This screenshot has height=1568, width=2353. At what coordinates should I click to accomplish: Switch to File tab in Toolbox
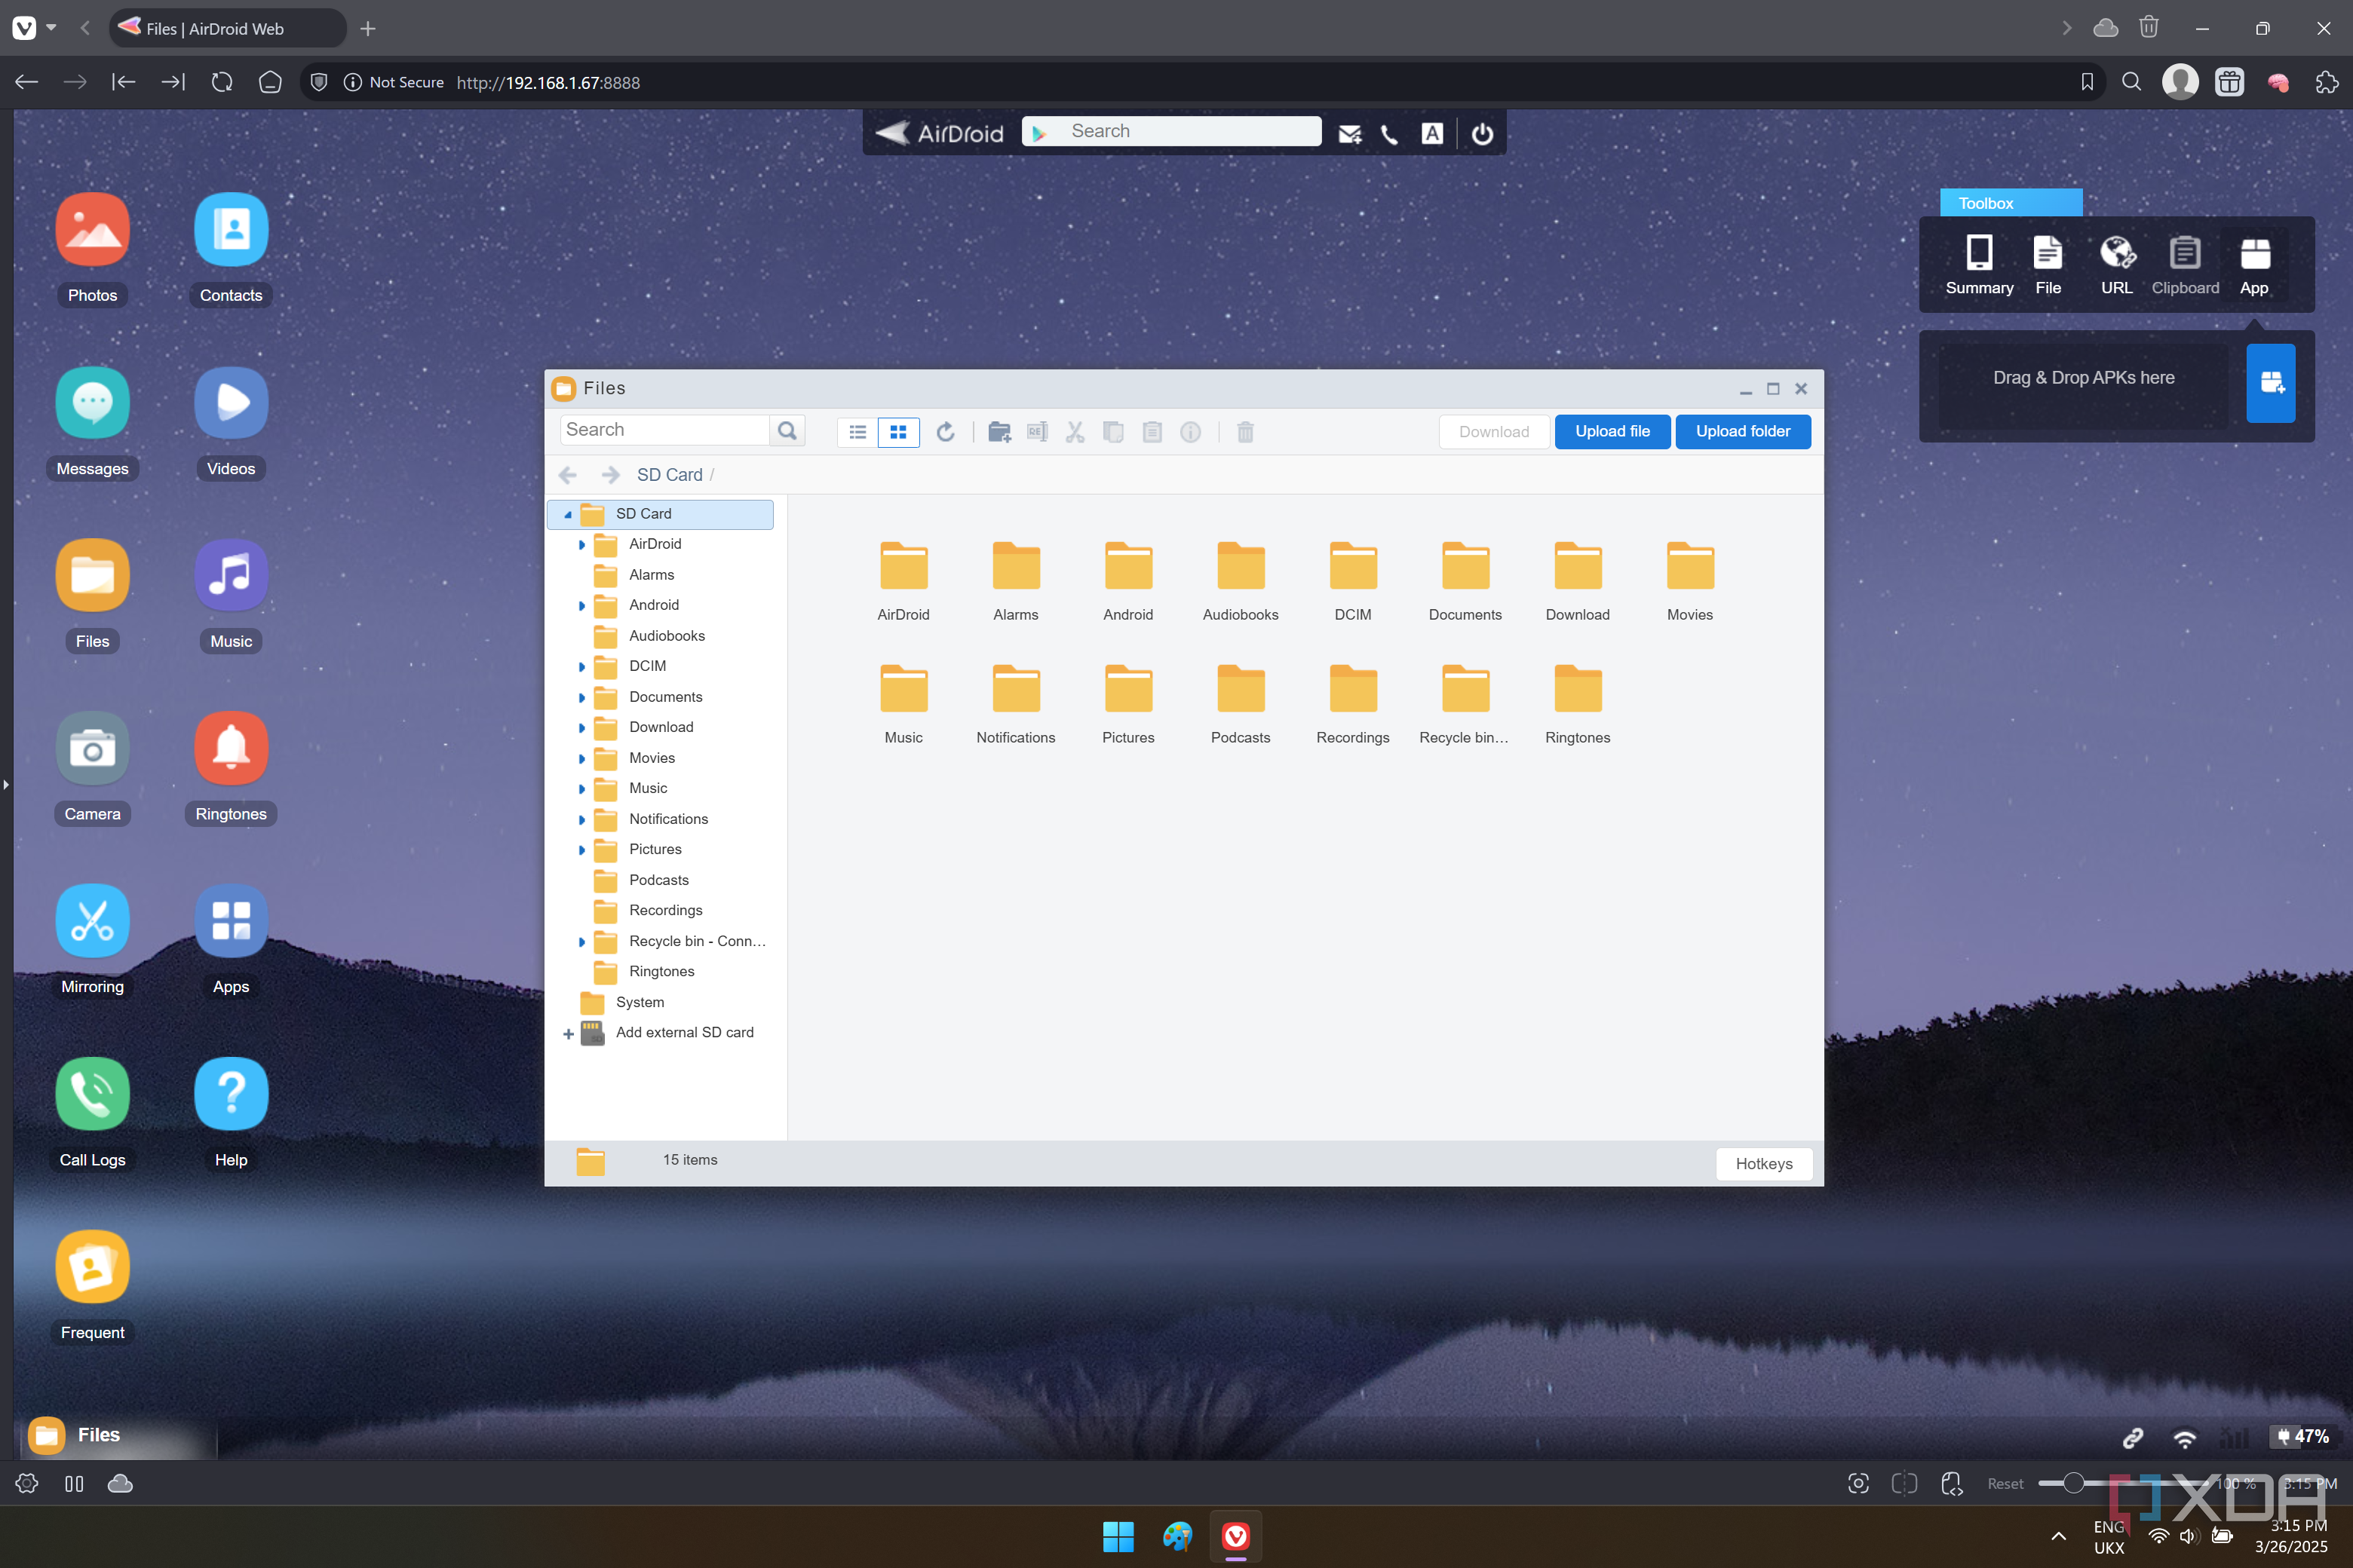point(2048,265)
